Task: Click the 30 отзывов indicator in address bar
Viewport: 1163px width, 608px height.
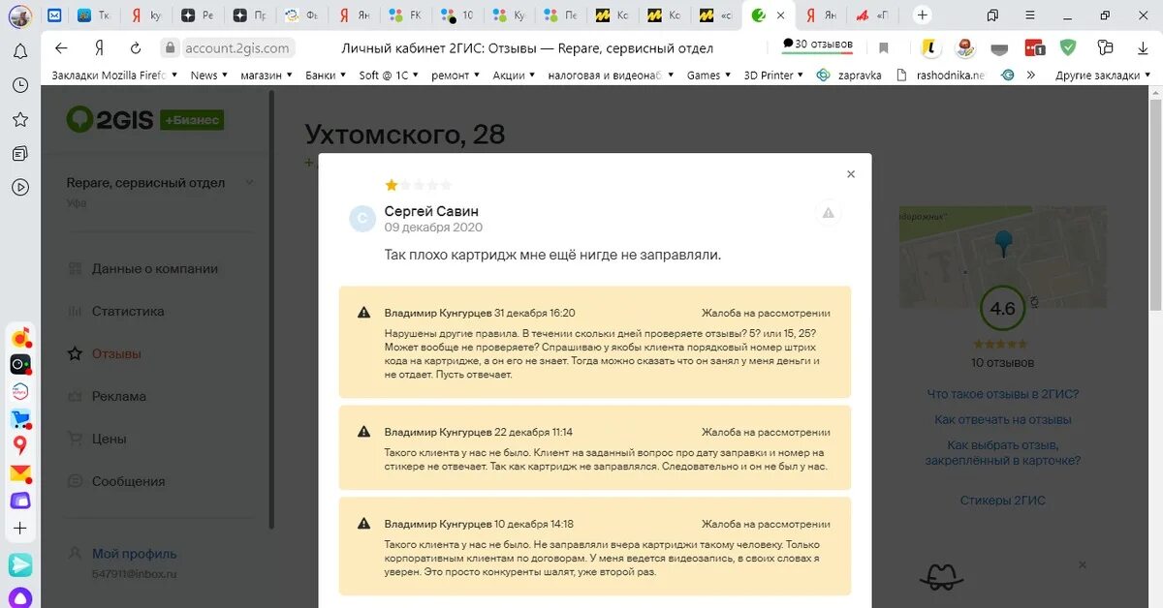Action: click(819, 45)
